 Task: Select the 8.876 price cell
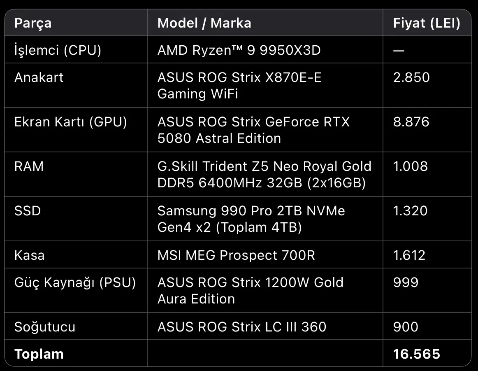coord(411,122)
